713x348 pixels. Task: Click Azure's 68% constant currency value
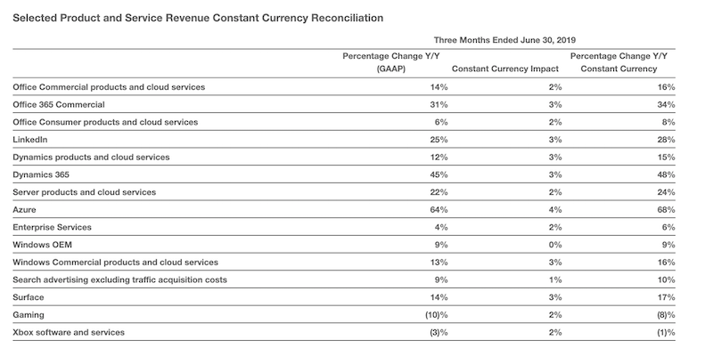pyautogui.click(x=666, y=209)
